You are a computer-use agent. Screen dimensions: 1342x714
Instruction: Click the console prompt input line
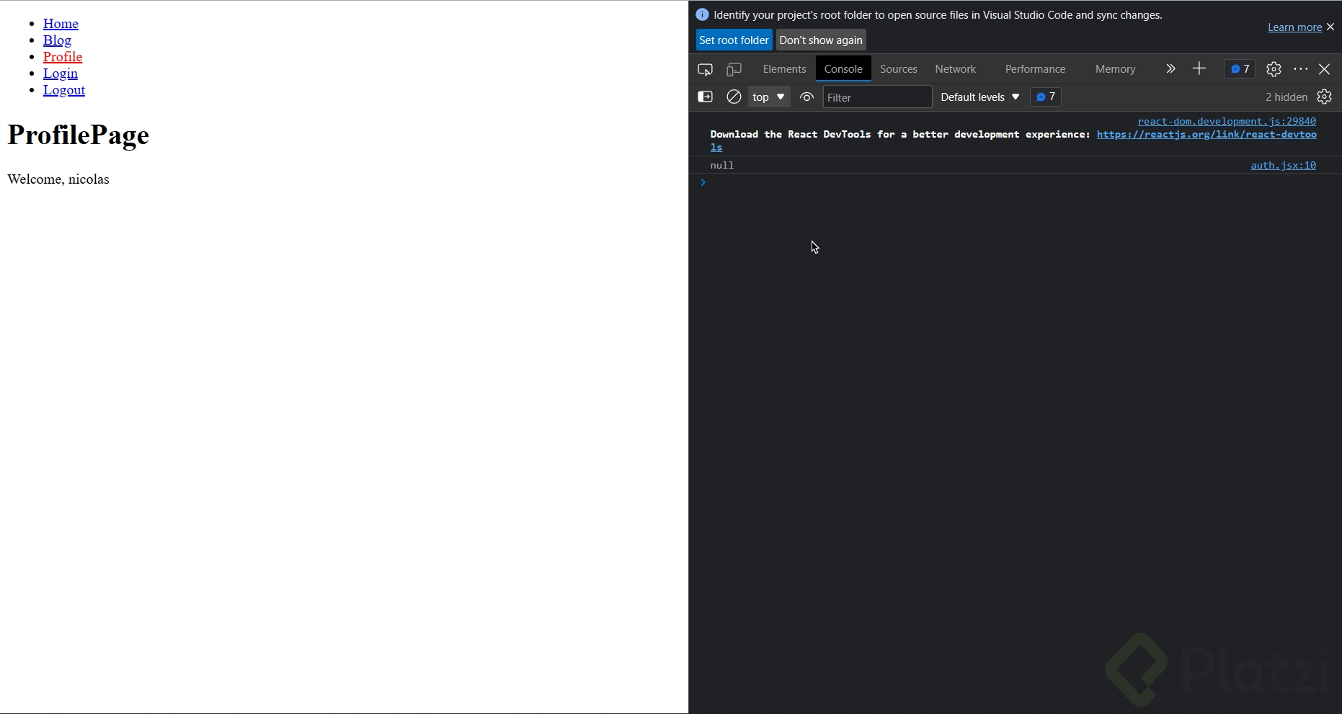click(x=1015, y=182)
